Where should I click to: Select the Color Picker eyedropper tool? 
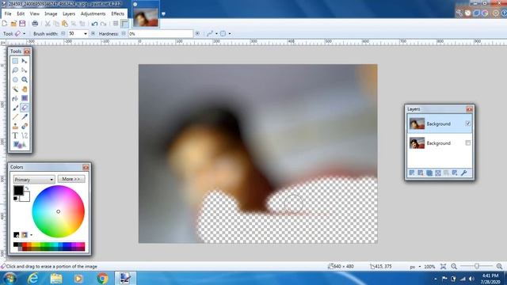tap(25, 117)
